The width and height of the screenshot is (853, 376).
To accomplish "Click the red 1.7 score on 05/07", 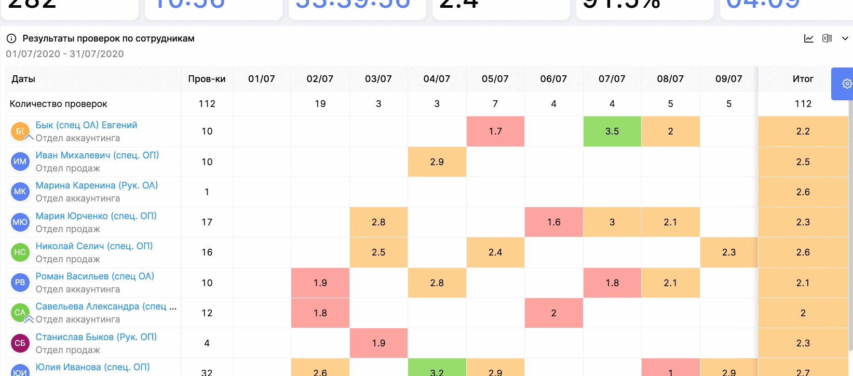I will 495,131.
